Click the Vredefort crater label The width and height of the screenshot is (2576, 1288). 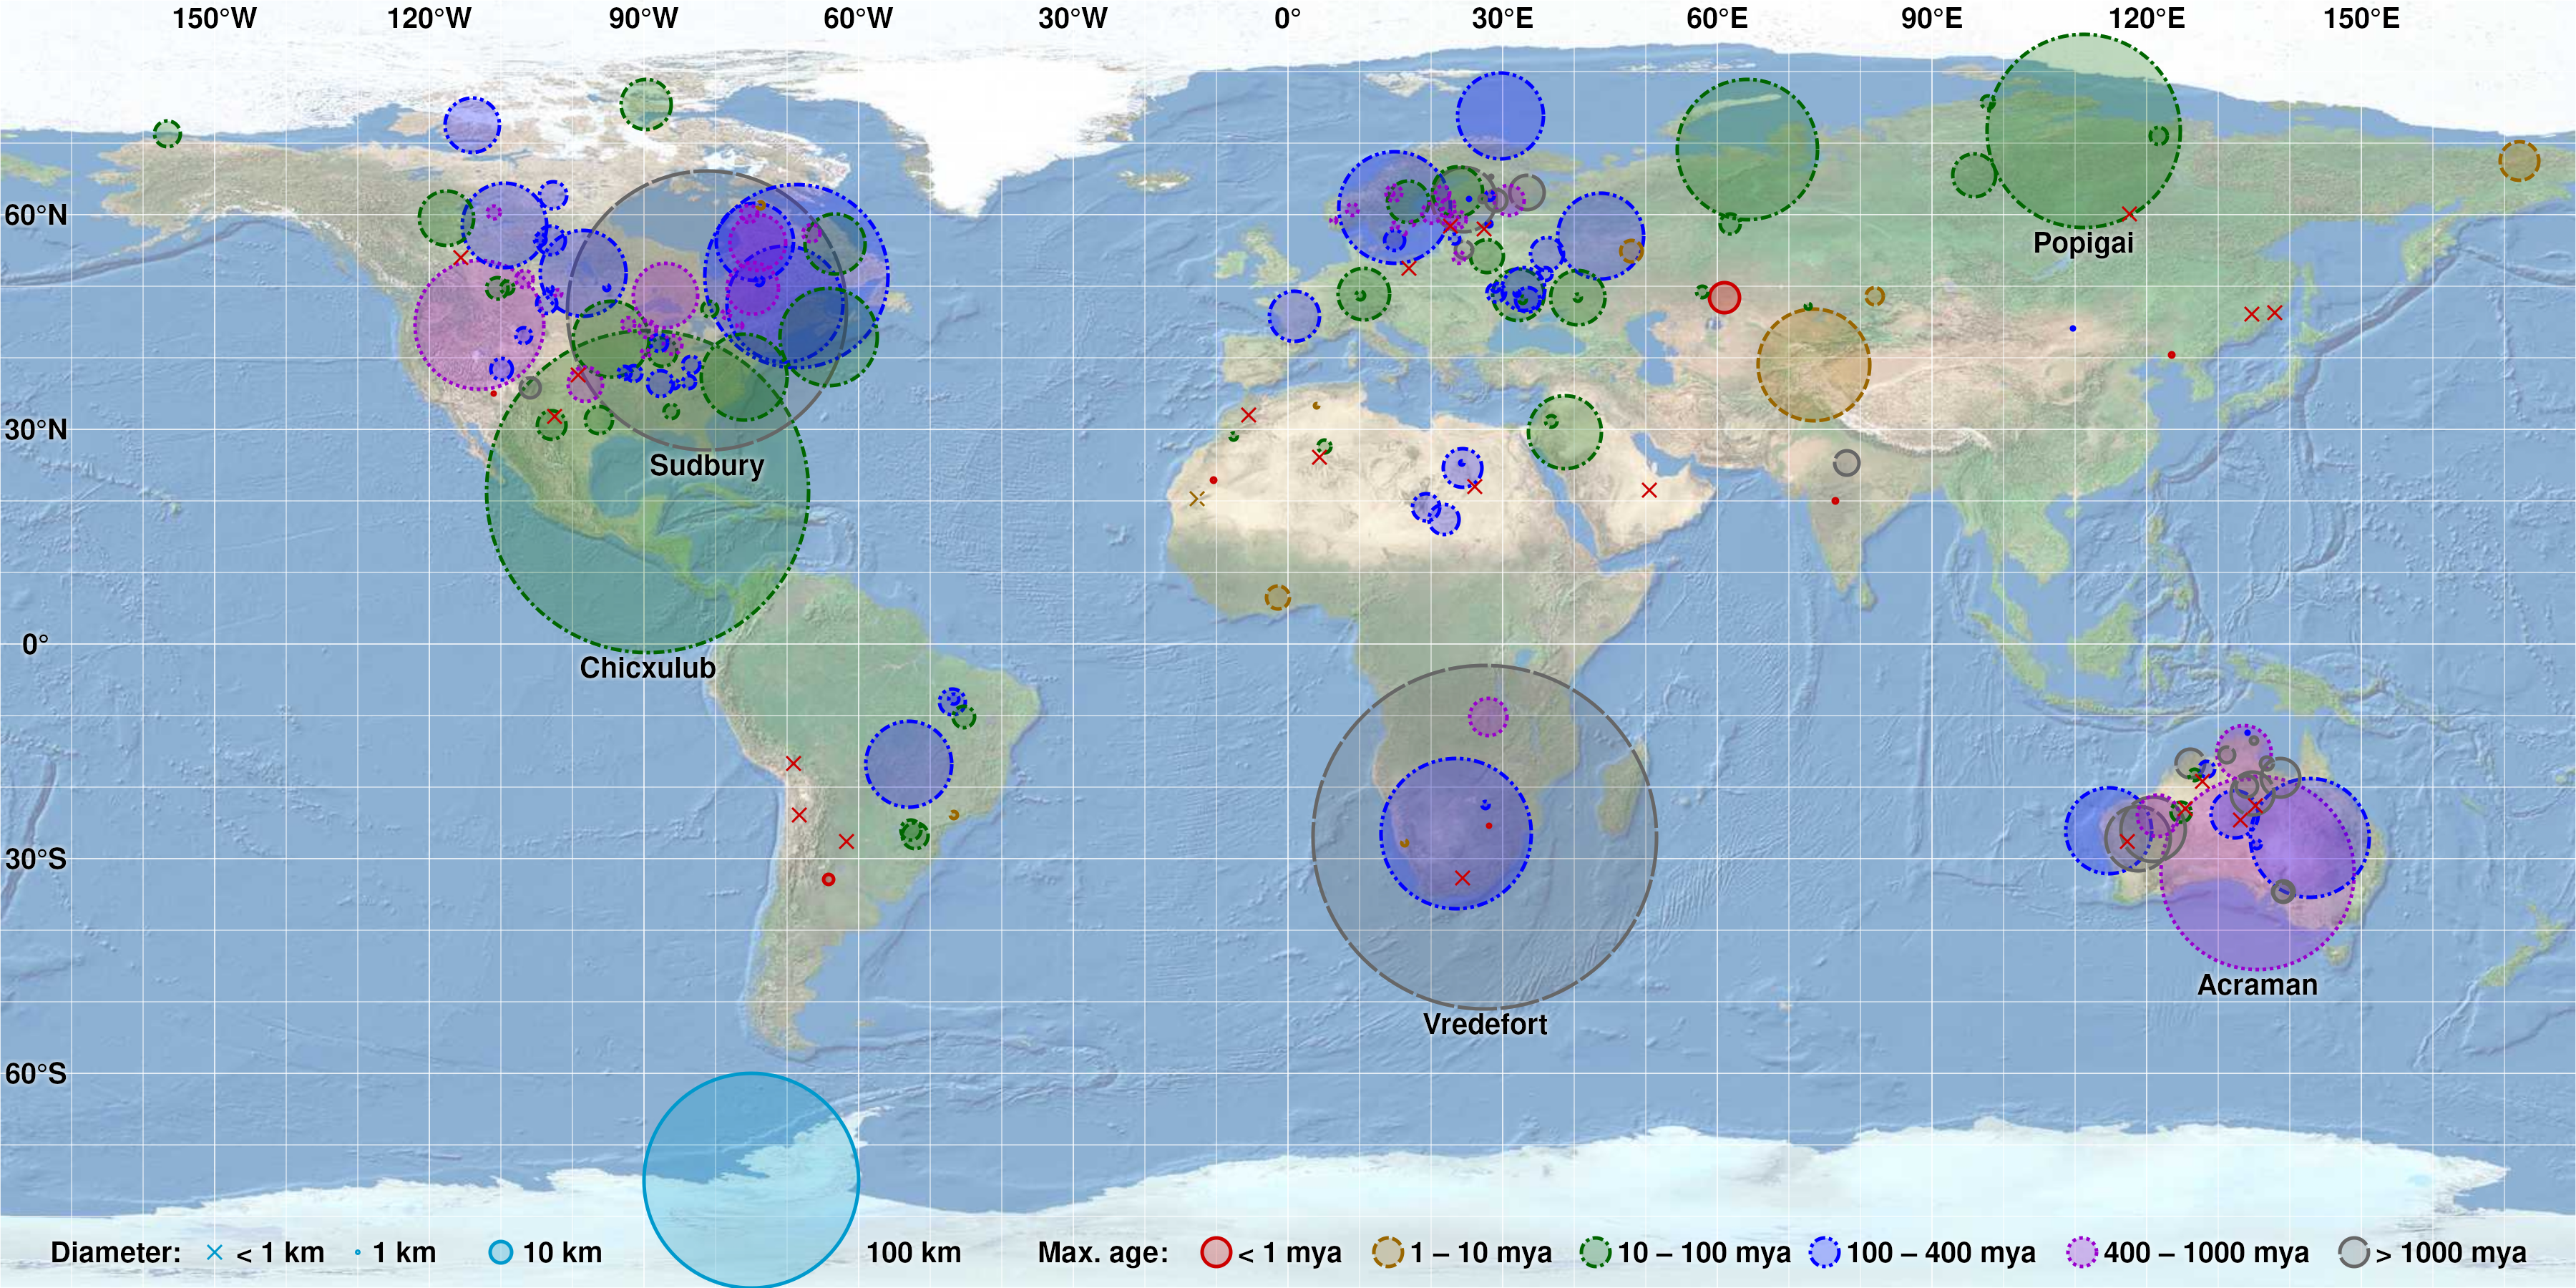[1485, 1024]
